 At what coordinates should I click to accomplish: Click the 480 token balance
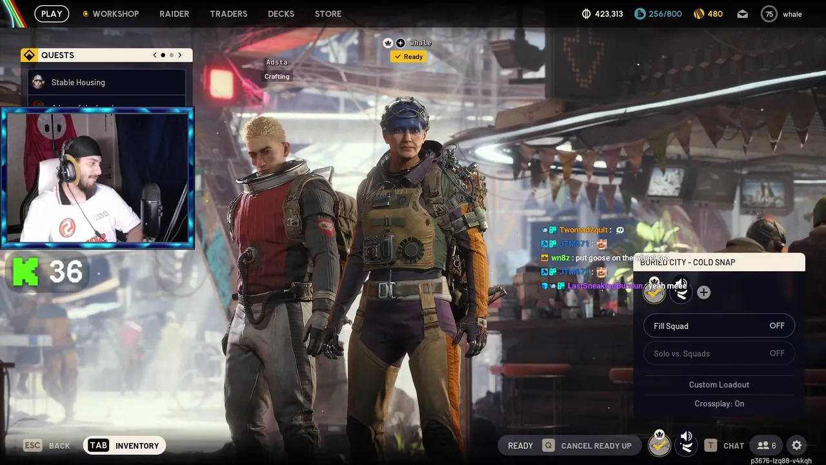[x=715, y=14]
